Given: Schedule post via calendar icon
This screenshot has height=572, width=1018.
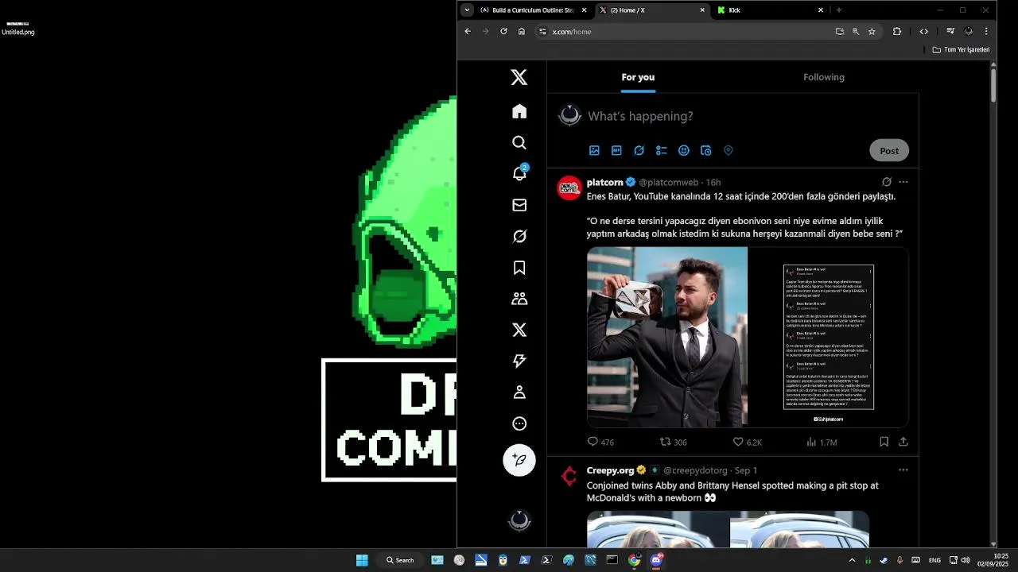Looking at the screenshot, I should pos(705,151).
